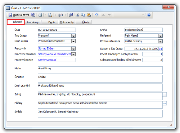The image size is (180, 133).
Task: Click the Kniha field Evidence úrazů
Action: click(x=144, y=30)
